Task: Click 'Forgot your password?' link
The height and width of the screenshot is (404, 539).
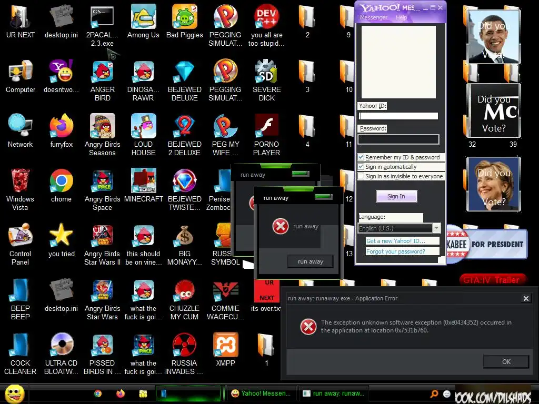Action: (396, 251)
